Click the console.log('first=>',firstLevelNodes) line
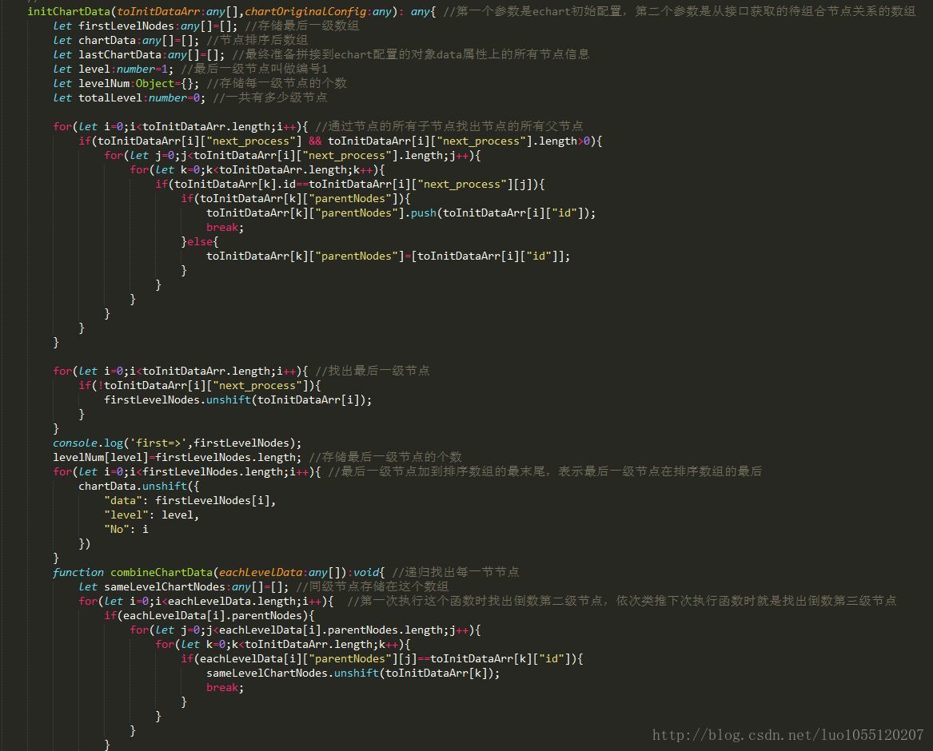933x751 pixels. pos(177,443)
